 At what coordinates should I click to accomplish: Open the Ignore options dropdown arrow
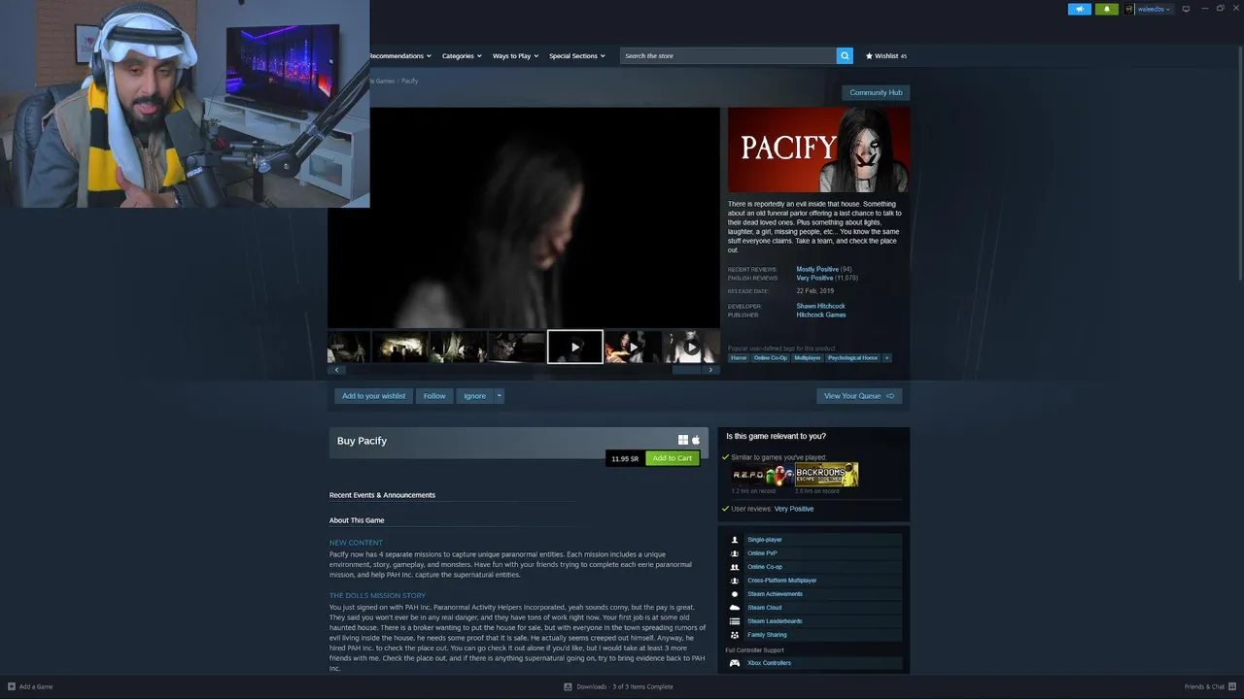coord(499,396)
